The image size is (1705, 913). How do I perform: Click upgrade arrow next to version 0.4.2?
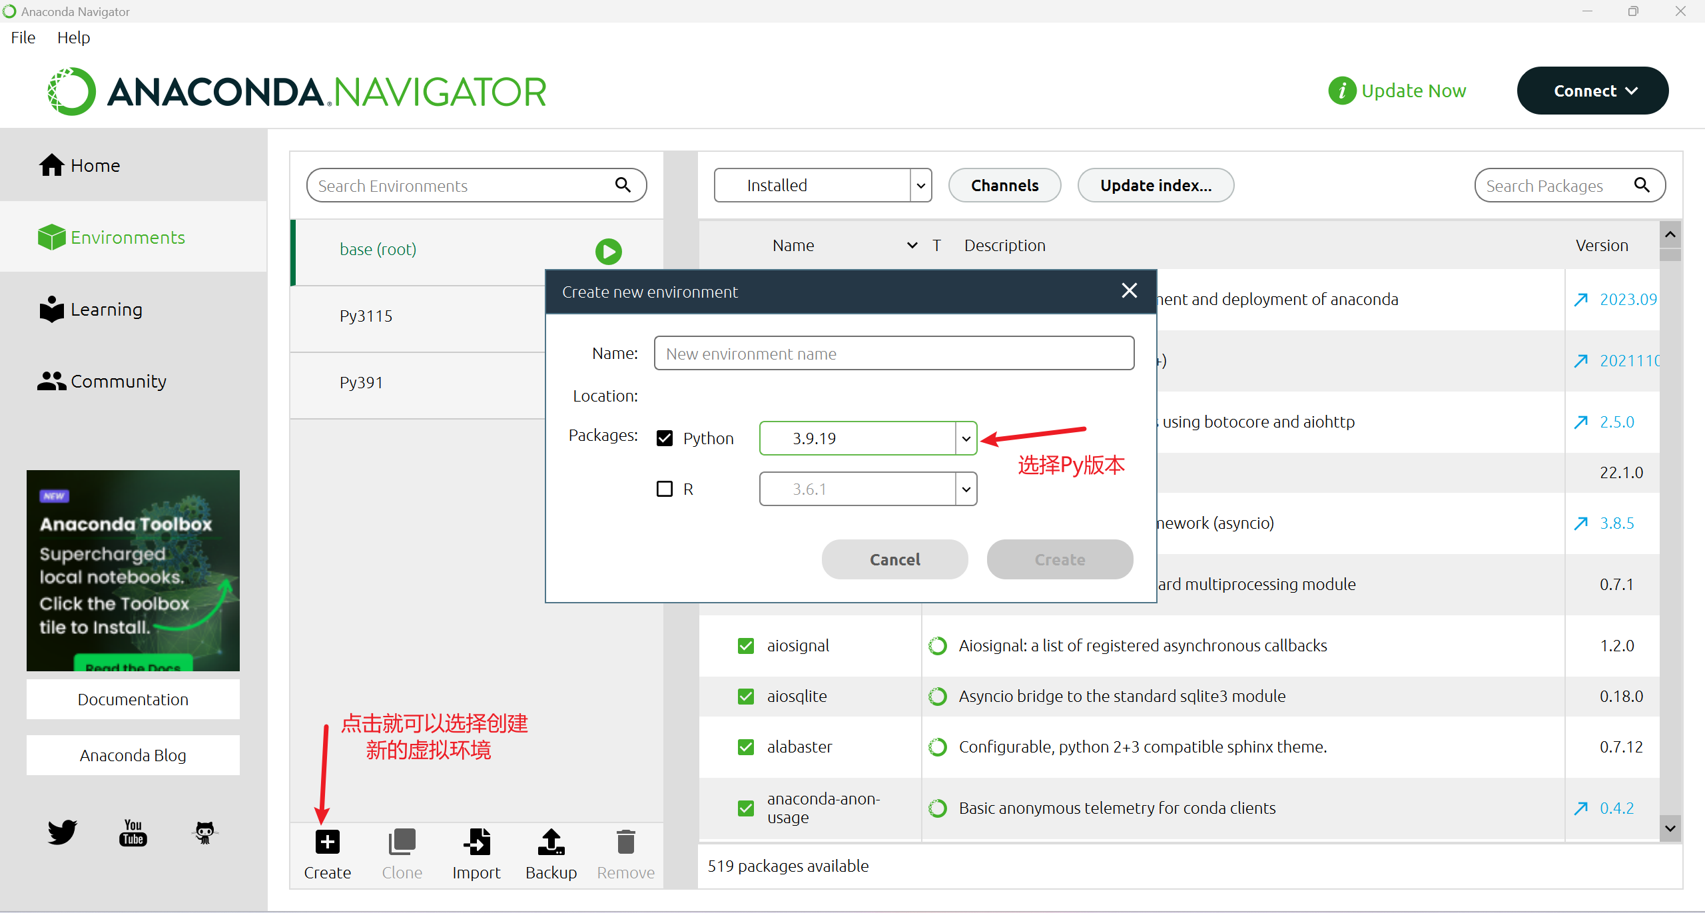click(1580, 808)
